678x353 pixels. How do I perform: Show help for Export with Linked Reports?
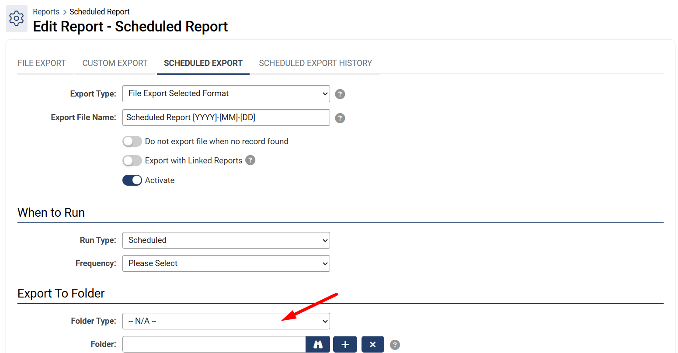coord(250,160)
